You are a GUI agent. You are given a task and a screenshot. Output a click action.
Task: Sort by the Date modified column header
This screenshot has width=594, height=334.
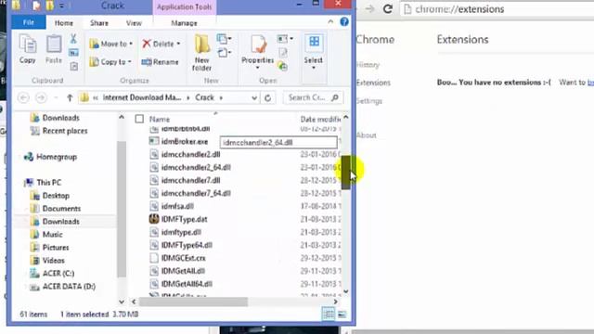[320, 120]
